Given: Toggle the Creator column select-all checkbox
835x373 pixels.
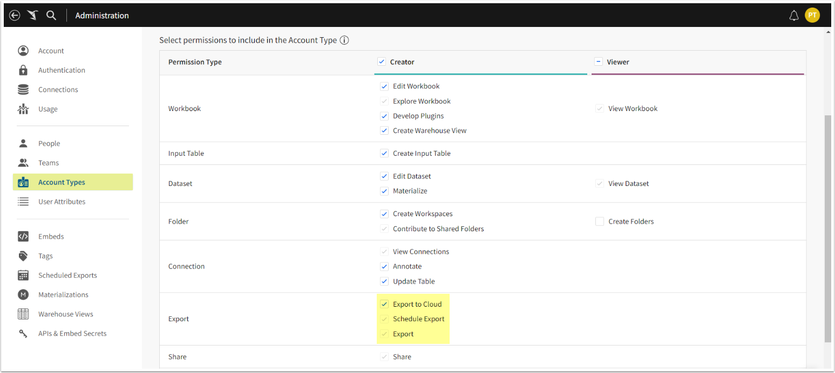Looking at the screenshot, I should 382,62.
